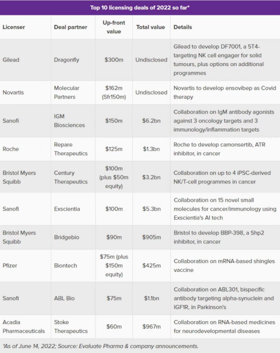Click the $6.2bn total value cell
Viewport: 280px width, 353px height.
click(x=151, y=121)
